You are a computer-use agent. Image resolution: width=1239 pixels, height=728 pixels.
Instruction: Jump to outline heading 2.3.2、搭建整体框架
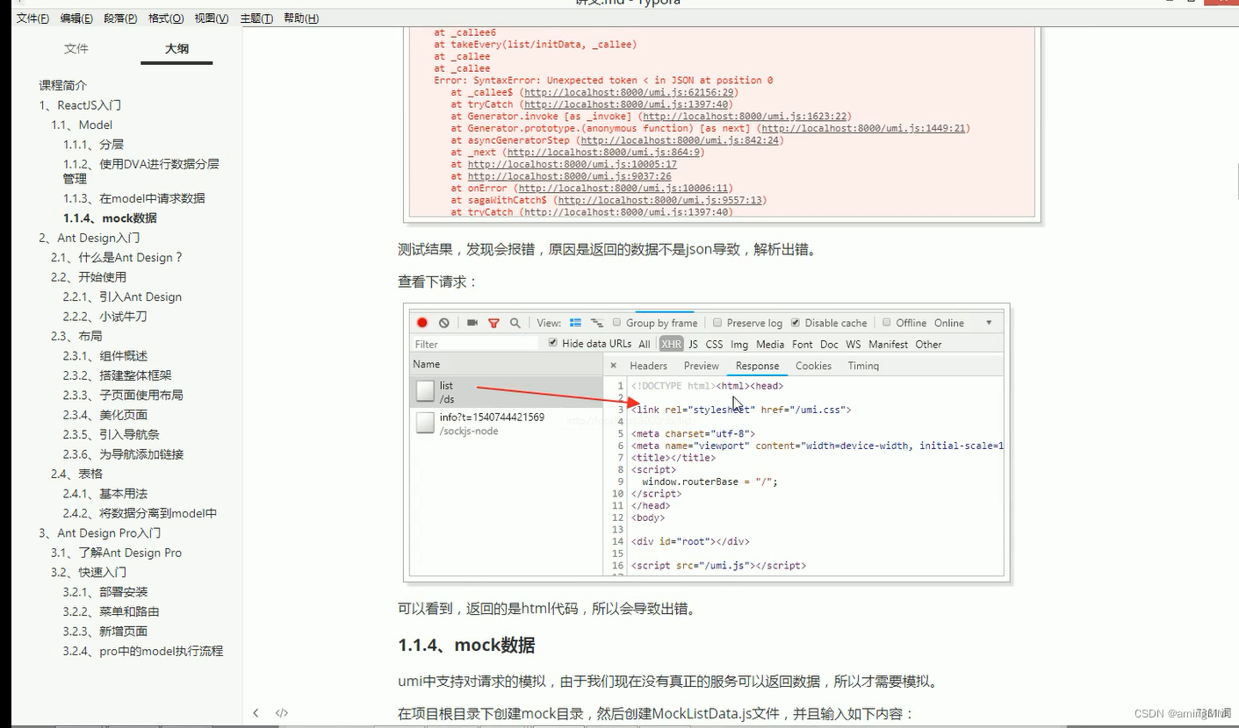[117, 375]
